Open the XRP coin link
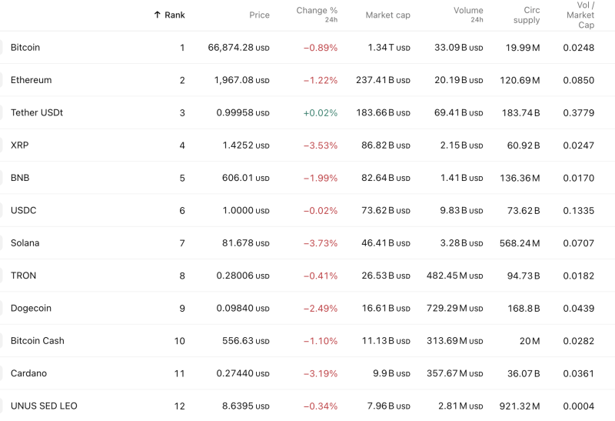The image size is (615, 421). click(x=20, y=145)
